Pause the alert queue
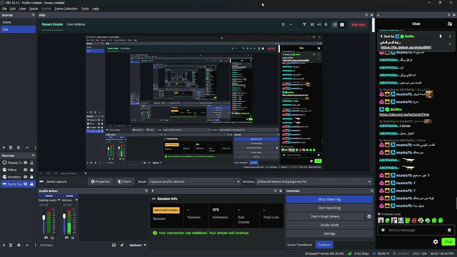The width and height of the screenshot is (457, 257). point(312,25)
